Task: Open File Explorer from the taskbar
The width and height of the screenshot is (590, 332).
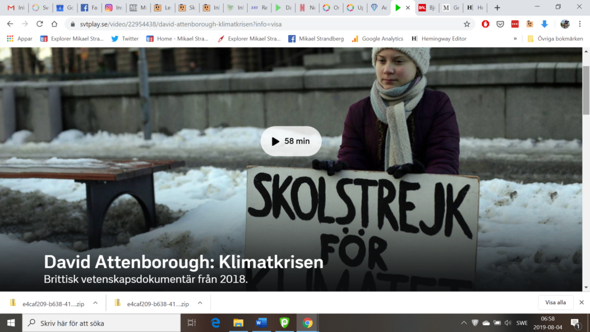Action: tap(238, 323)
